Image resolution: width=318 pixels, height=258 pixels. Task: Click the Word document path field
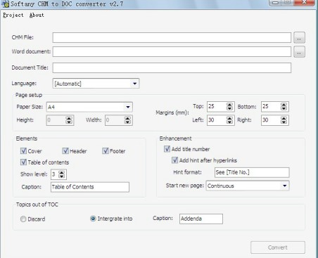coord(172,51)
